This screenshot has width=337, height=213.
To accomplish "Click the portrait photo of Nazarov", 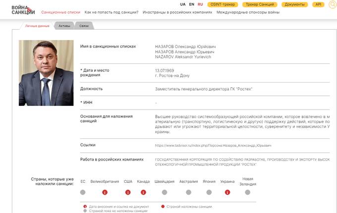I will (46, 73).
